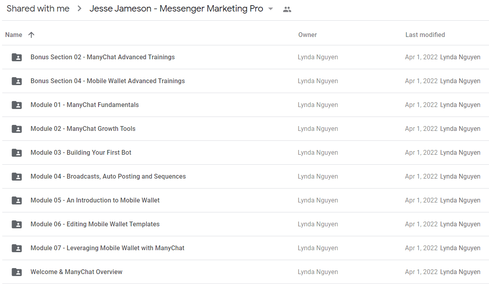Image resolution: width=489 pixels, height=284 pixels.
Task: Click the Apr 1, 2022 date in Module 06 row
Action: click(421, 224)
